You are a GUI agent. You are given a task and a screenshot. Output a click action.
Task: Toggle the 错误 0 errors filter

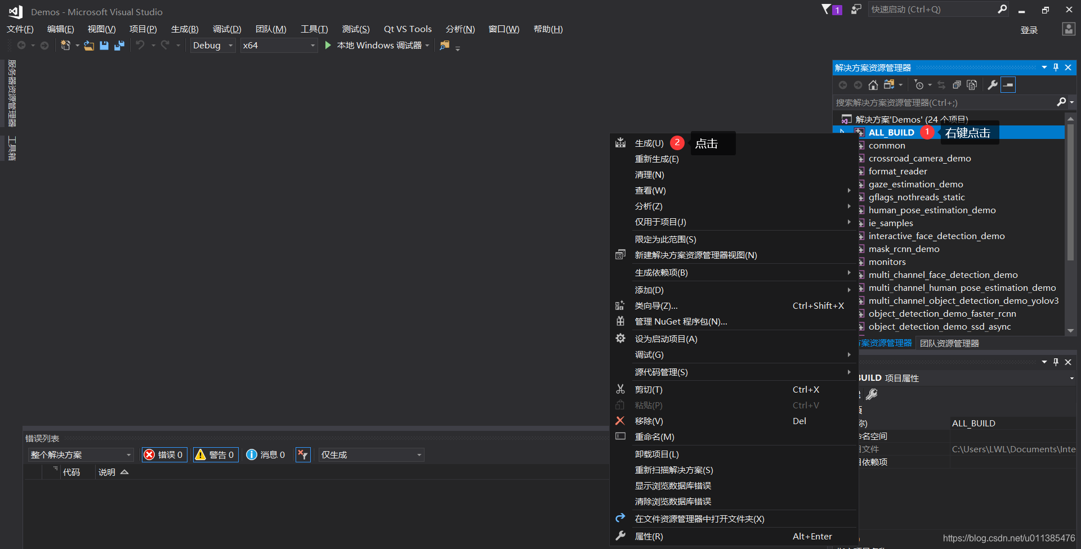pos(164,454)
